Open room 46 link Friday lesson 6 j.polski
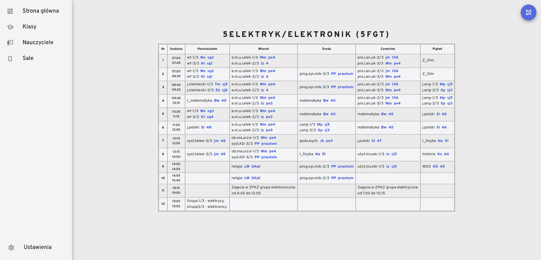This screenshot has height=260, width=541. 444,127
